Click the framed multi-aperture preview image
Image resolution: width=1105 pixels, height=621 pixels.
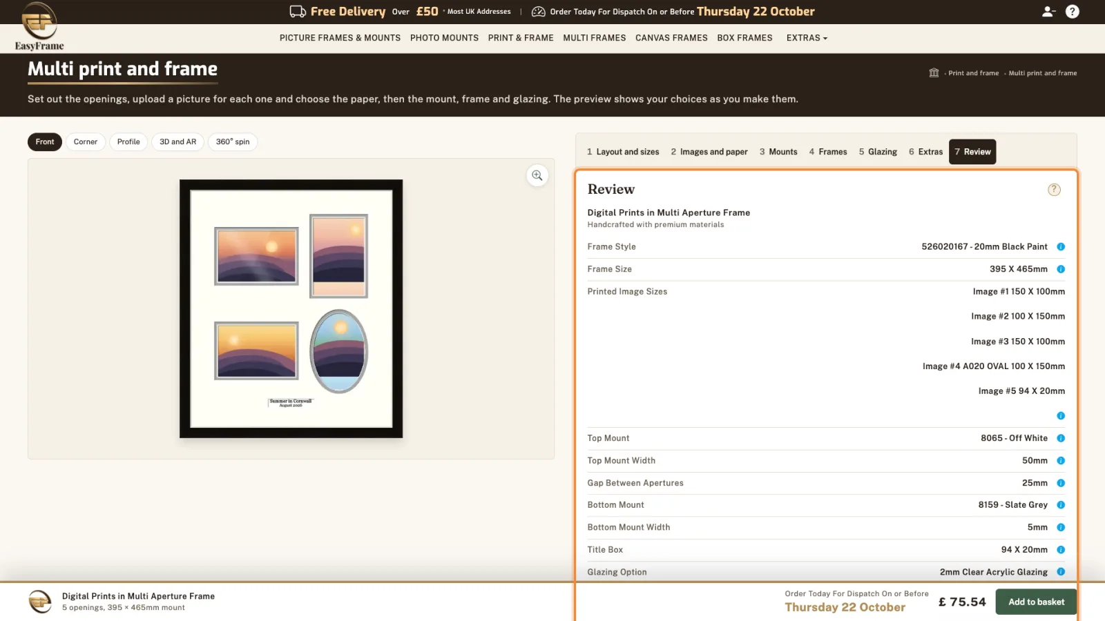click(x=291, y=308)
